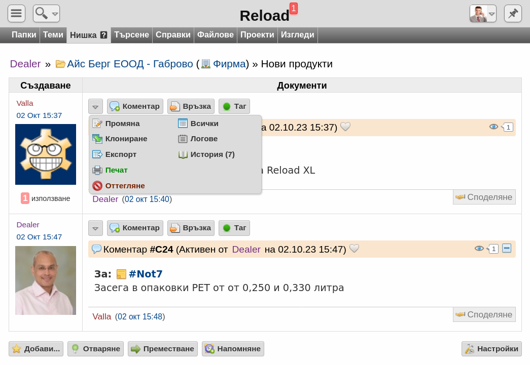Image resolution: width=530 pixels, height=365 pixels.
Task: Click Dealer link in Коментар #C24 header
Action: click(x=246, y=249)
